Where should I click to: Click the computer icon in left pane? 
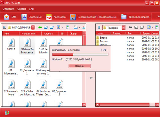coord(4,27)
